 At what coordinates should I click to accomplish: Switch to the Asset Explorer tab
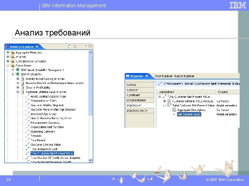tap(163, 76)
